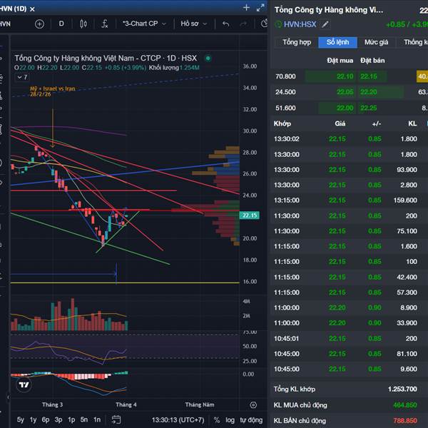The height and width of the screenshot is (428, 428).
Task: Set chart range to 5y
Action: (21, 419)
